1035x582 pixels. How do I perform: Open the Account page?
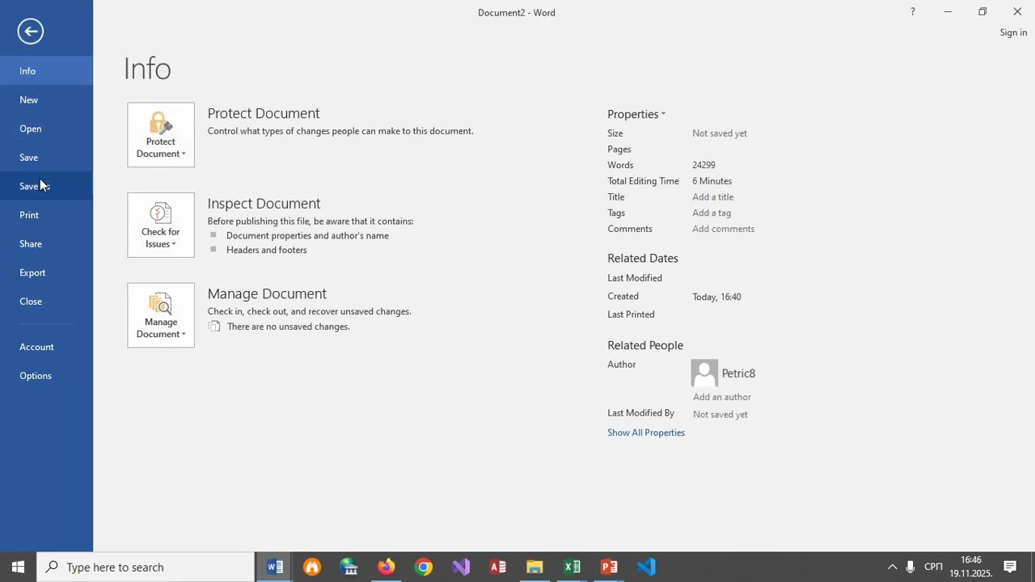point(46,347)
